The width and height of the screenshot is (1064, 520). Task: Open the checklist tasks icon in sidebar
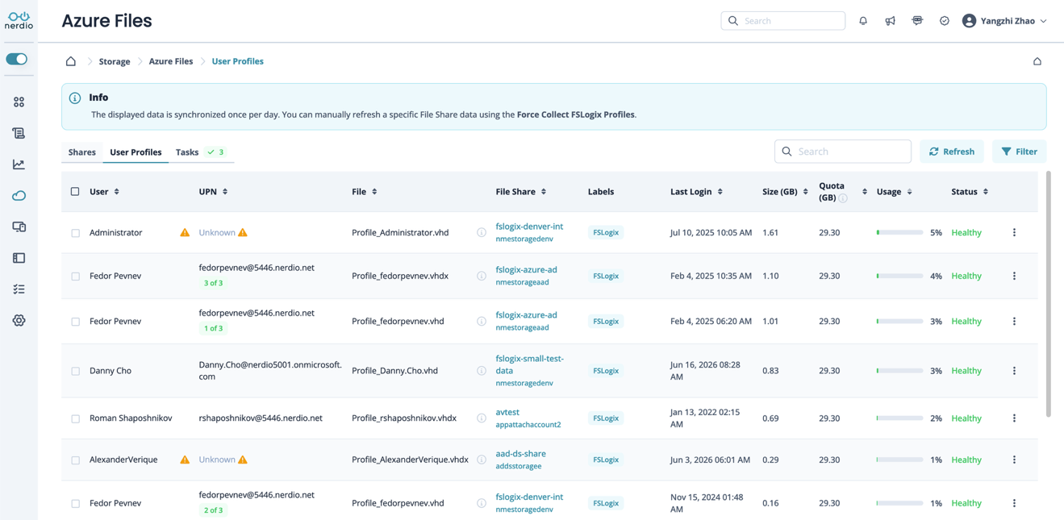[19, 289]
